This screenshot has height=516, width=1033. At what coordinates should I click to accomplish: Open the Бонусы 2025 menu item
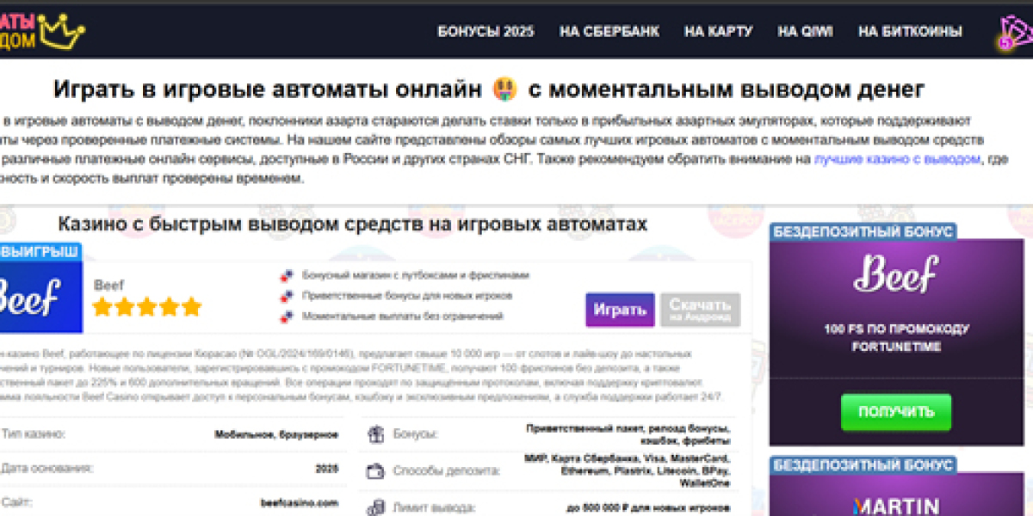tap(486, 32)
